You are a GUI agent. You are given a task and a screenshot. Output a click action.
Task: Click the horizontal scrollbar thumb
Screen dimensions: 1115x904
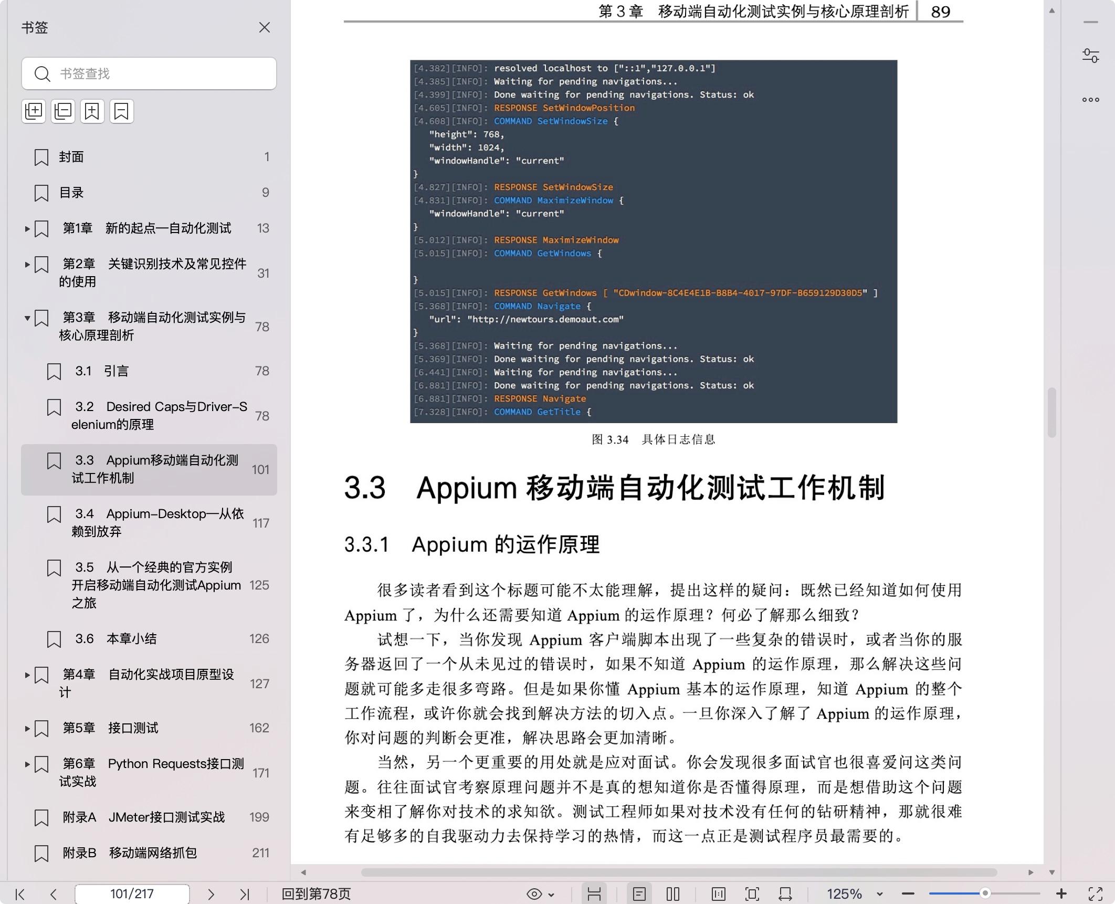(679, 873)
